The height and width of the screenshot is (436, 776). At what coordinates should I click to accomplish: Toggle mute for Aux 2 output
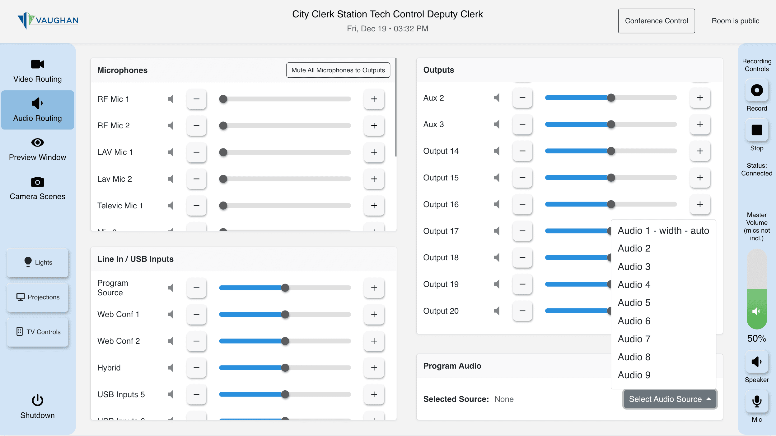497,98
